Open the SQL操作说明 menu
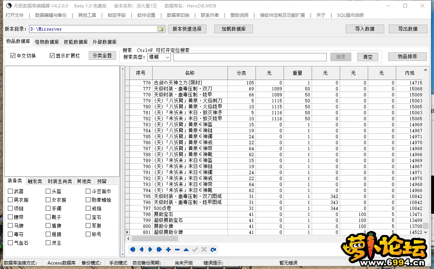Image resolution: width=434 pixels, height=269 pixels. tap(350, 15)
